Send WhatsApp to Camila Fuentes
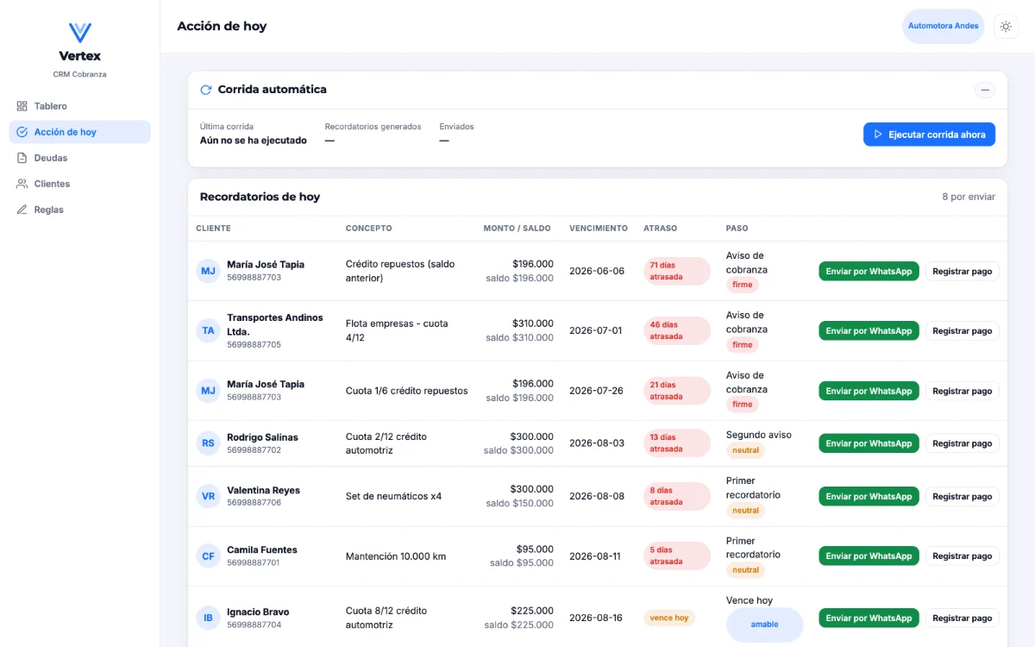 point(869,556)
